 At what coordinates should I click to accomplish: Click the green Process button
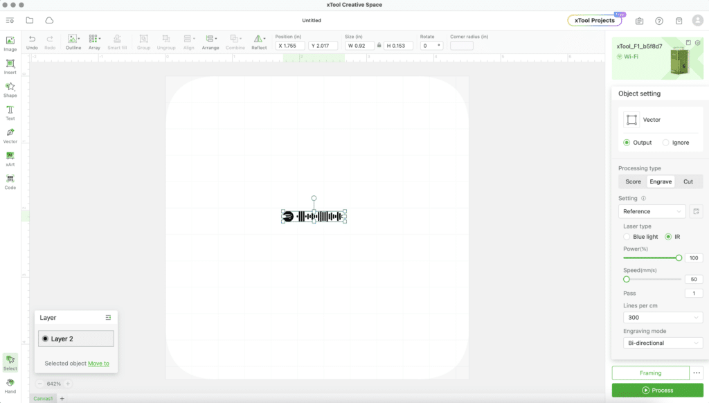click(x=658, y=390)
